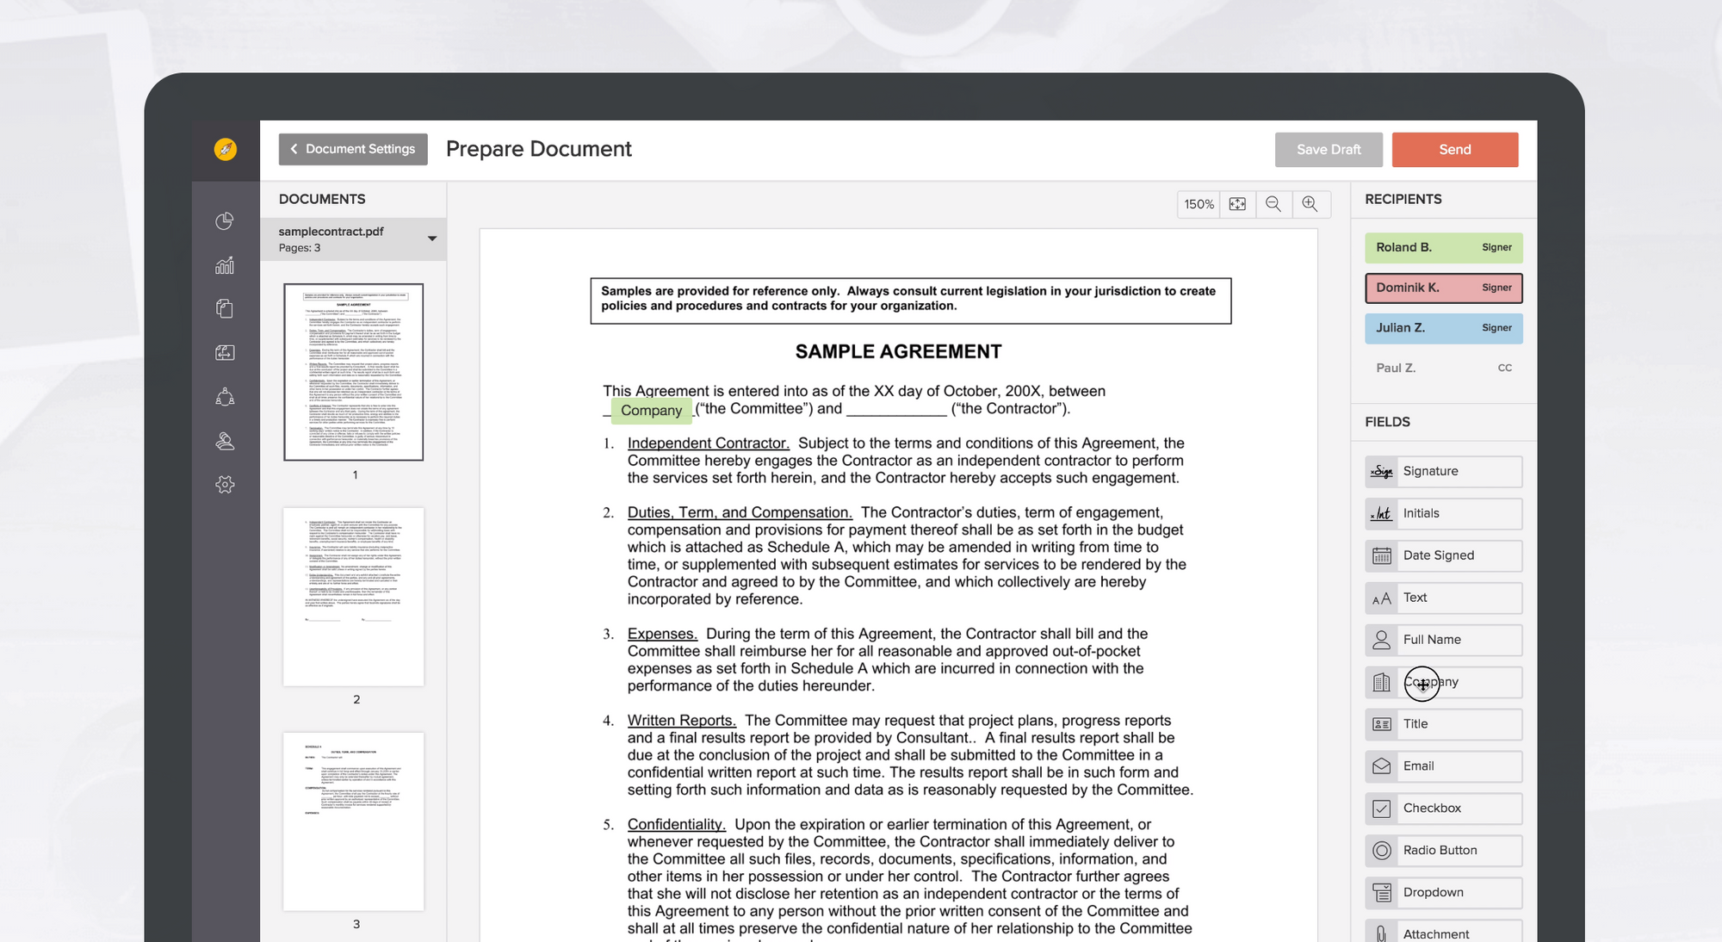1722x942 pixels.
Task: Click the Full Name field icon
Action: (1381, 639)
